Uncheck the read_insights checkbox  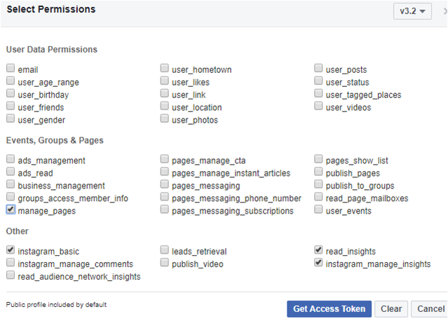[x=319, y=249]
